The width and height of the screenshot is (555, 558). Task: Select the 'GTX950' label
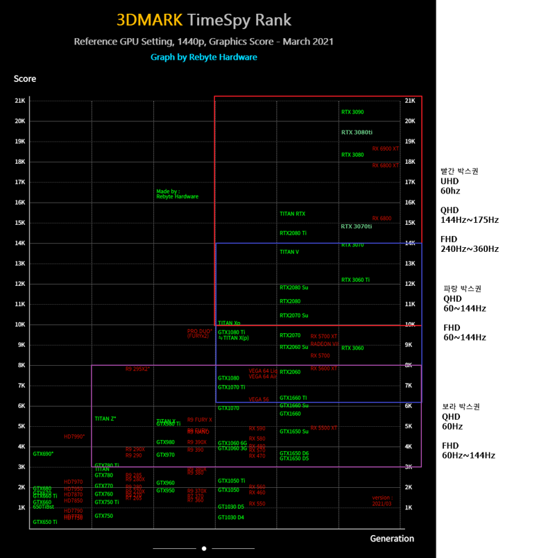click(x=165, y=491)
